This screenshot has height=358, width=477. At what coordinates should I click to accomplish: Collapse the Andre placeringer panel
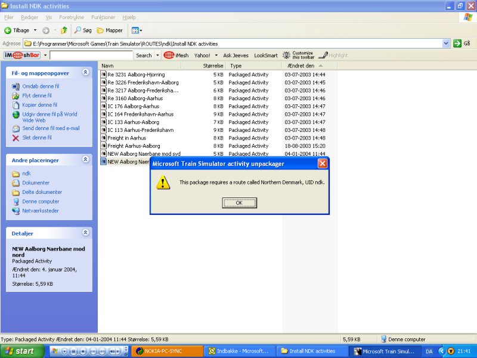click(x=85, y=159)
